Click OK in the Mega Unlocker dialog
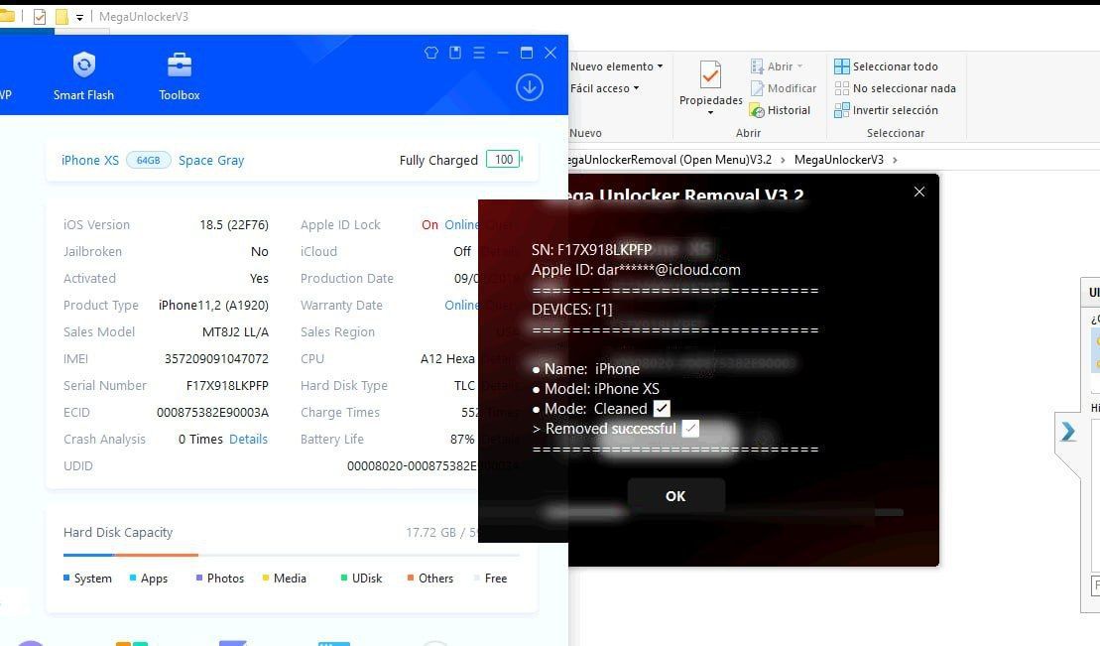 point(675,496)
